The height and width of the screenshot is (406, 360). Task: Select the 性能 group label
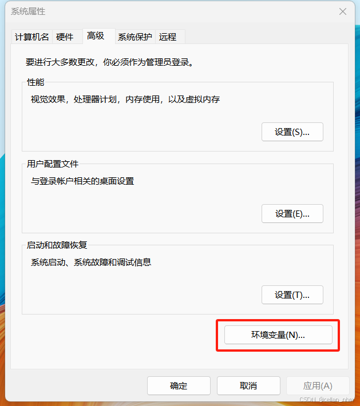point(35,82)
